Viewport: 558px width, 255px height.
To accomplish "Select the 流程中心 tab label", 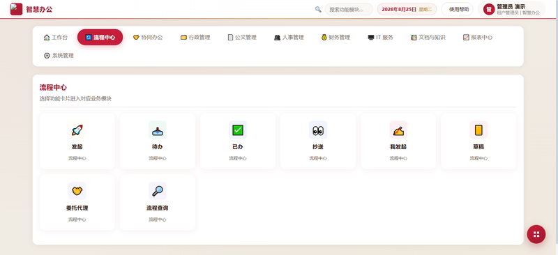I will point(104,38).
